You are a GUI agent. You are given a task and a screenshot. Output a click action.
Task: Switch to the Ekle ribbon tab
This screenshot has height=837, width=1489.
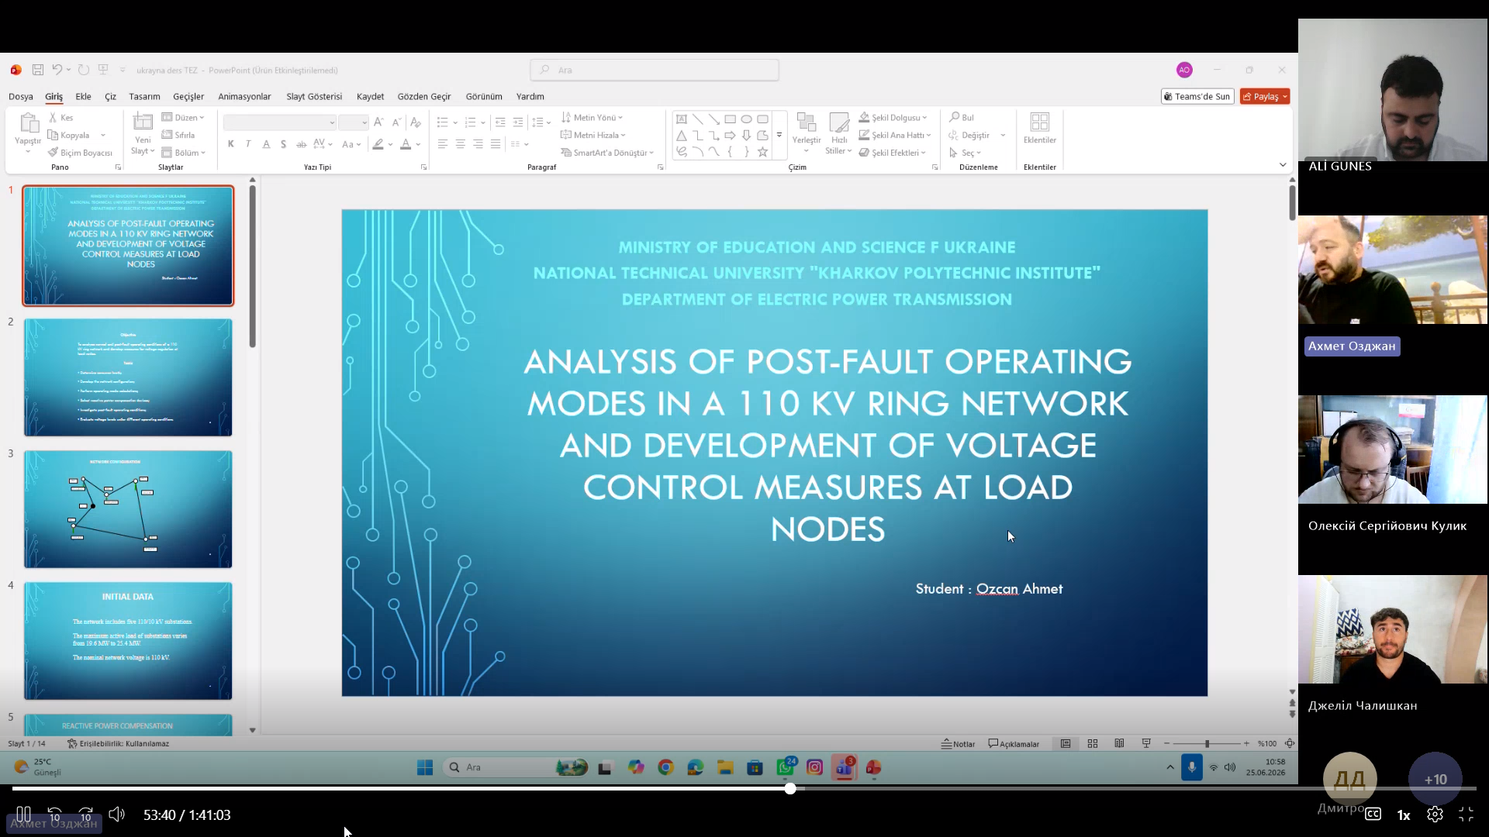point(83,97)
